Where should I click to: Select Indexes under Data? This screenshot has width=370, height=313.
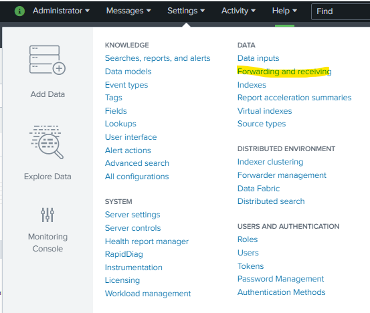252,85
